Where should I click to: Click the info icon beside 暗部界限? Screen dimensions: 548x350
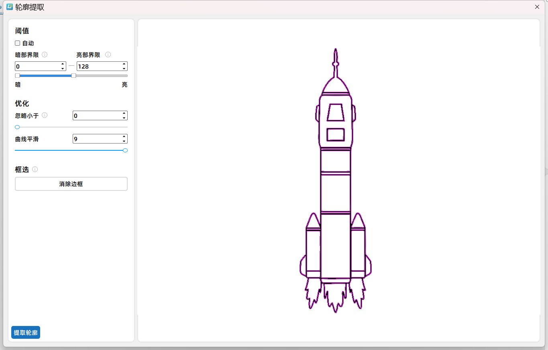point(45,55)
